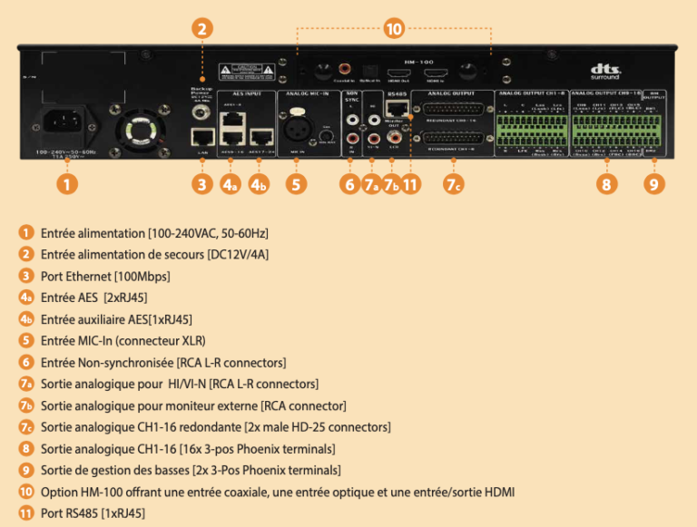Image resolution: width=697 pixels, height=527 pixels.
Task: Click the "Entrée auxiliaire AES[1xRJ45]" line
Action: pos(116,319)
